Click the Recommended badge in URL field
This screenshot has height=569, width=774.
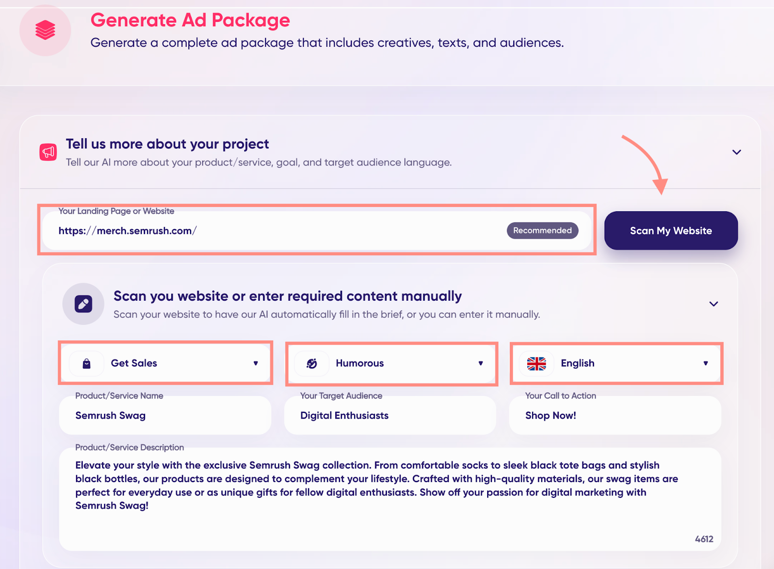pos(542,231)
